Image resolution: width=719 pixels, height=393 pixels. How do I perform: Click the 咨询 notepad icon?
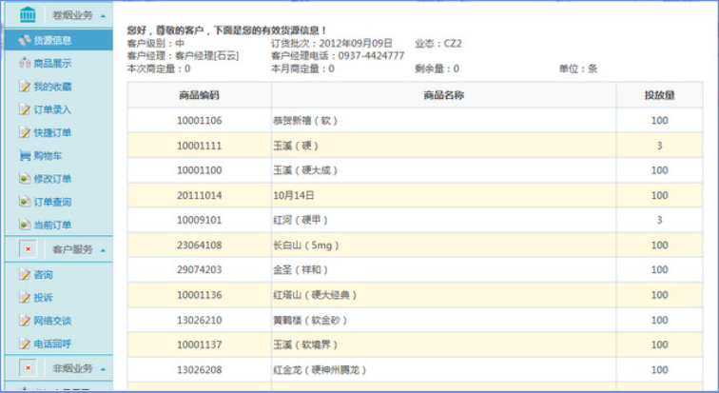click(x=25, y=274)
